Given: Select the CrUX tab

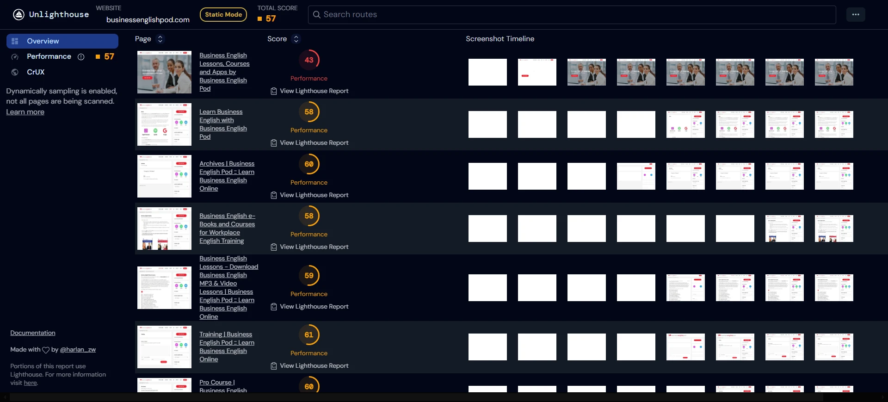Looking at the screenshot, I should (62, 72).
